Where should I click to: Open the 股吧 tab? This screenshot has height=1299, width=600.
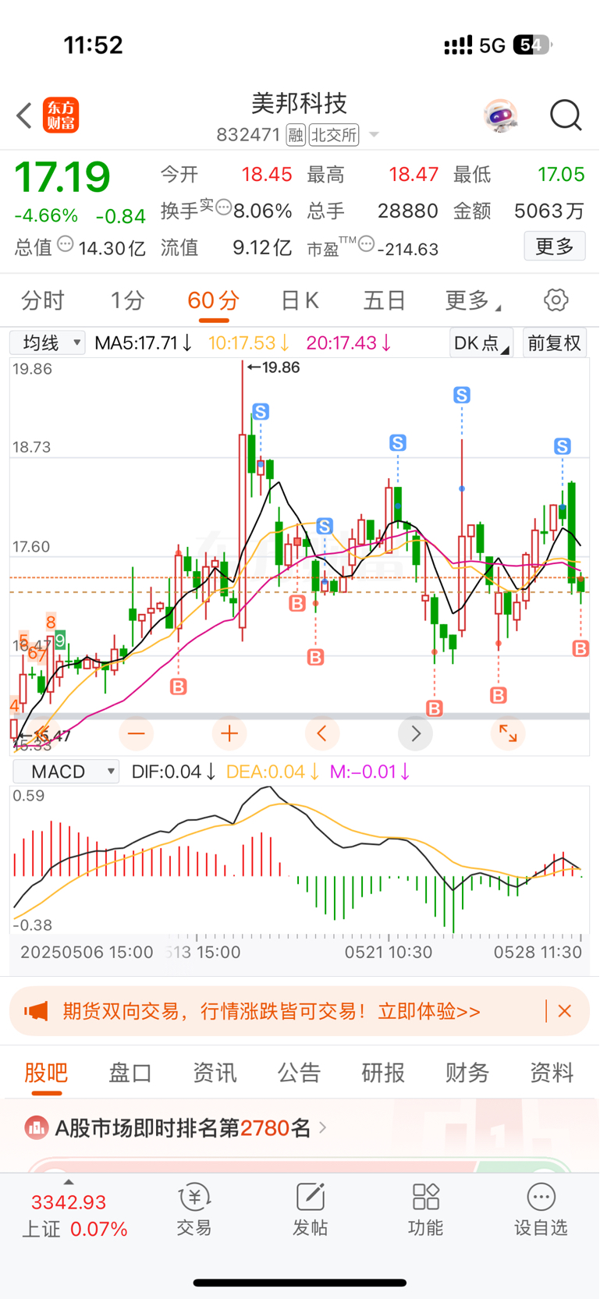tap(46, 1073)
